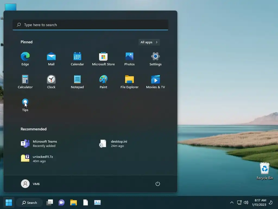Show All apps list
This screenshot has height=209, width=278.
click(x=149, y=42)
